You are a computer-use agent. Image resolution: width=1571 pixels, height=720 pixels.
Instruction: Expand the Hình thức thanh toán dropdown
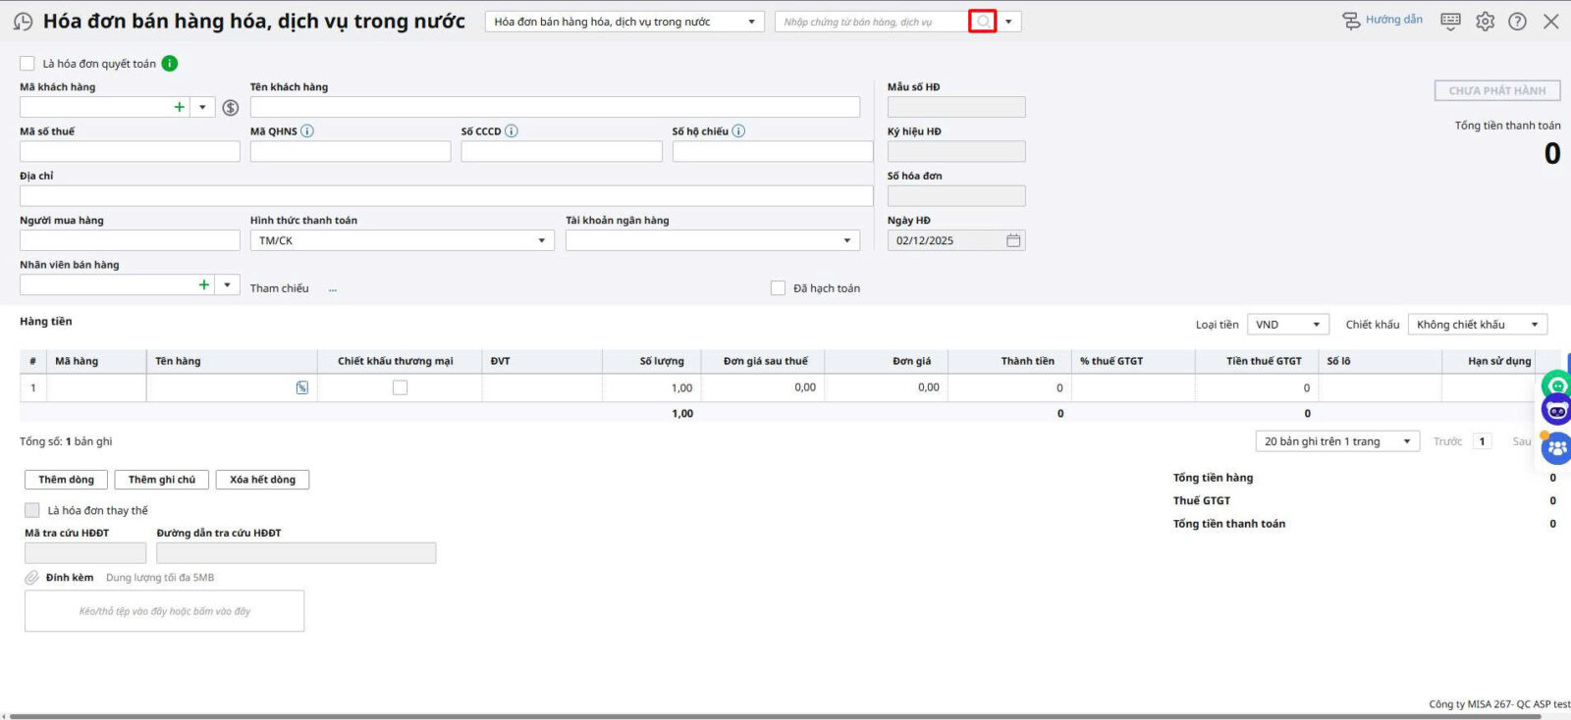pyautogui.click(x=541, y=241)
